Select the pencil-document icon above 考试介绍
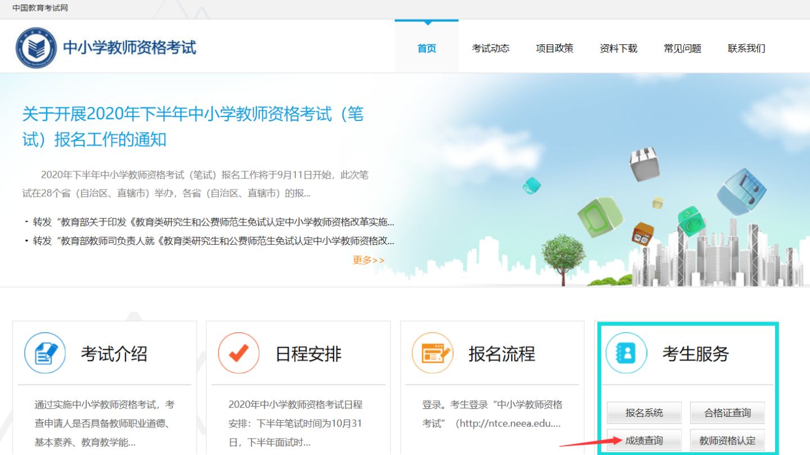 46,353
